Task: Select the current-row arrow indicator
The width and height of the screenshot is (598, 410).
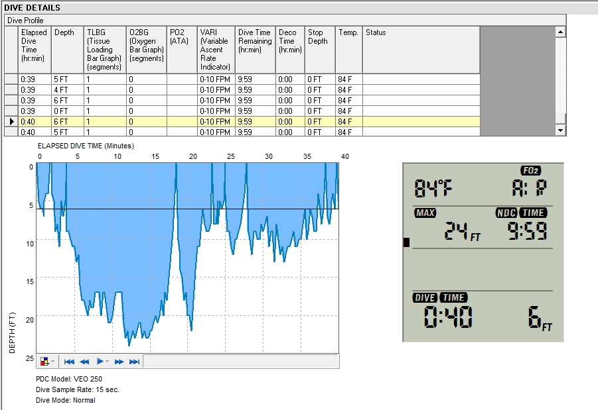Action: pyautogui.click(x=11, y=121)
